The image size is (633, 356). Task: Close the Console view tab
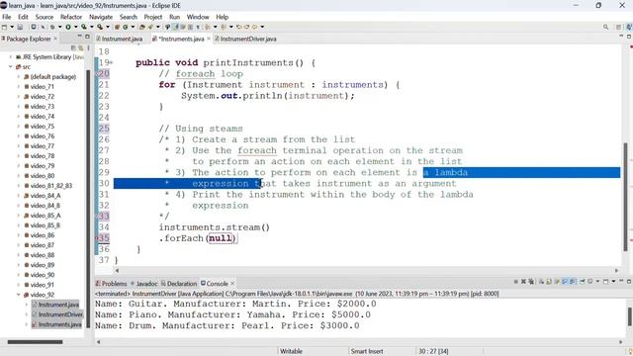point(232,284)
